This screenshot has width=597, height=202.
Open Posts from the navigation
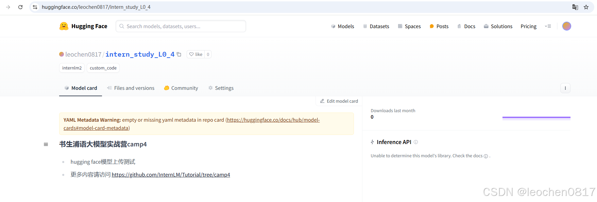(439, 26)
